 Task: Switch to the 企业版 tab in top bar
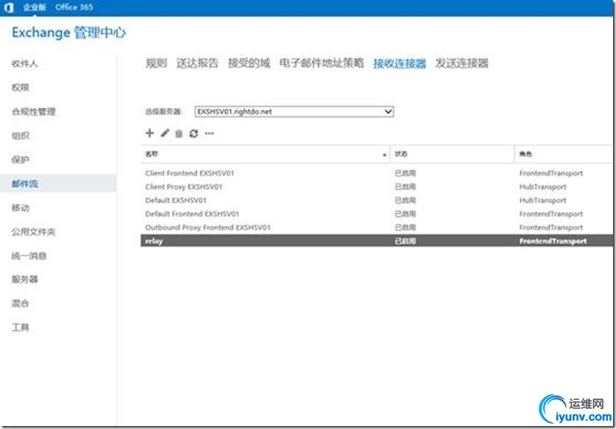(x=34, y=7)
